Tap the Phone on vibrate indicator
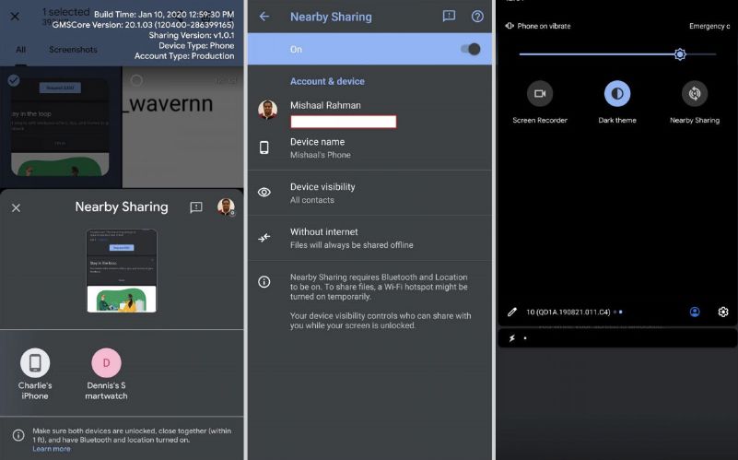Viewport: 738px width, 460px height. point(537,26)
